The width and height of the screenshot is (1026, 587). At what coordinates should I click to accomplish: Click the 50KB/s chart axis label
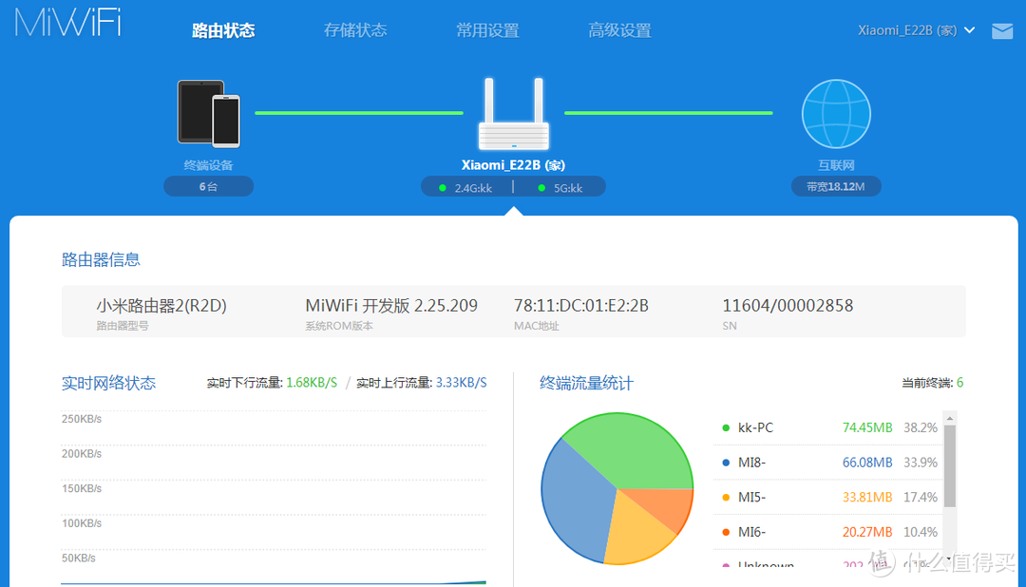pyautogui.click(x=79, y=559)
